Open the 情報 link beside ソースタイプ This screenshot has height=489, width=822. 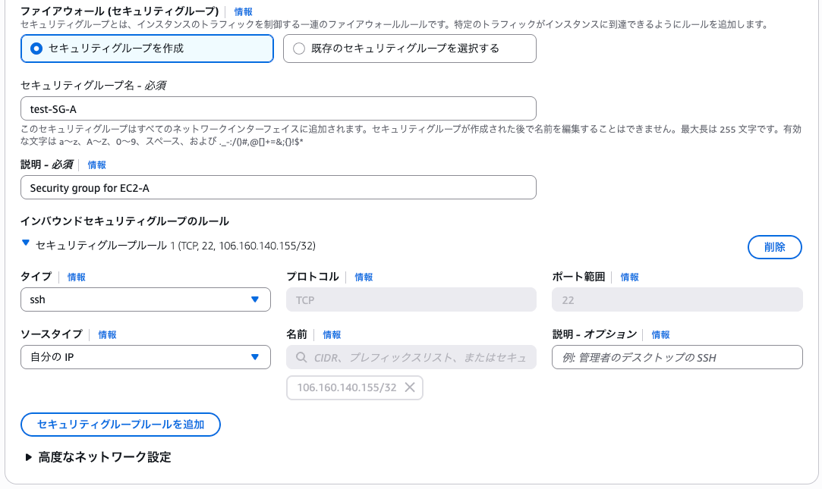click(x=108, y=334)
